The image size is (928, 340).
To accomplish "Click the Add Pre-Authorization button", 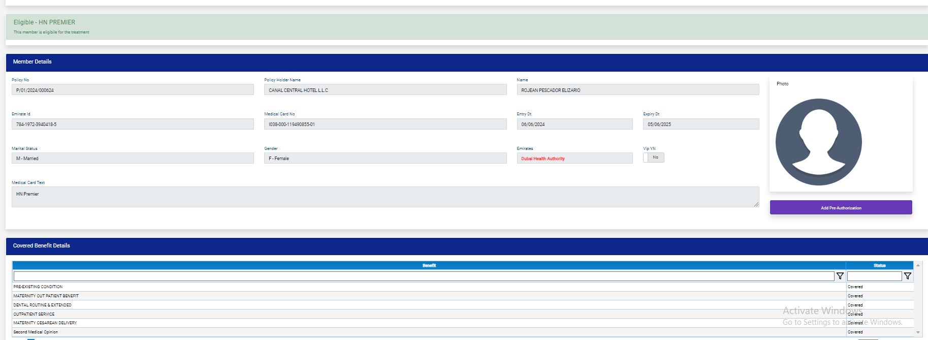I will (841, 207).
